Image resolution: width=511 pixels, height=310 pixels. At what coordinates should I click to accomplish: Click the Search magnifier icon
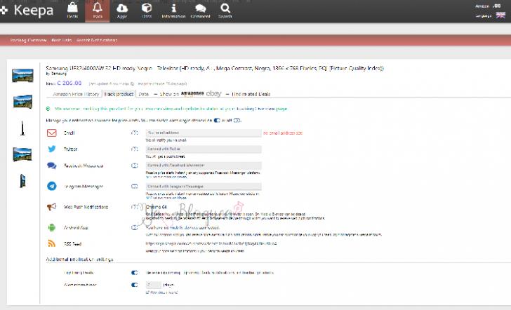225,10
